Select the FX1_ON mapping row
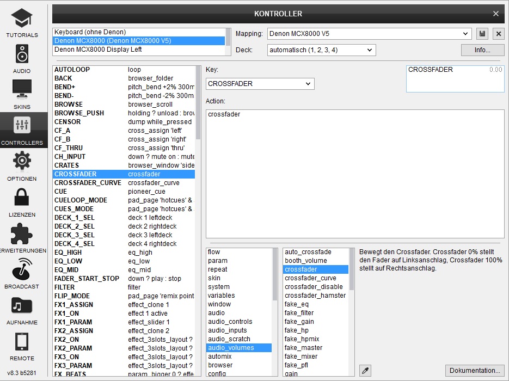 (x=124, y=313)
